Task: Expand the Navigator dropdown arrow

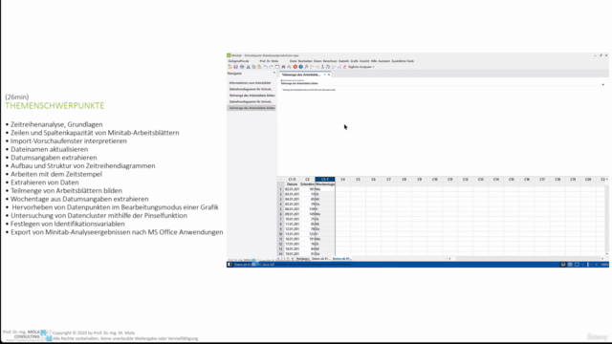Action: pos(274,73)
